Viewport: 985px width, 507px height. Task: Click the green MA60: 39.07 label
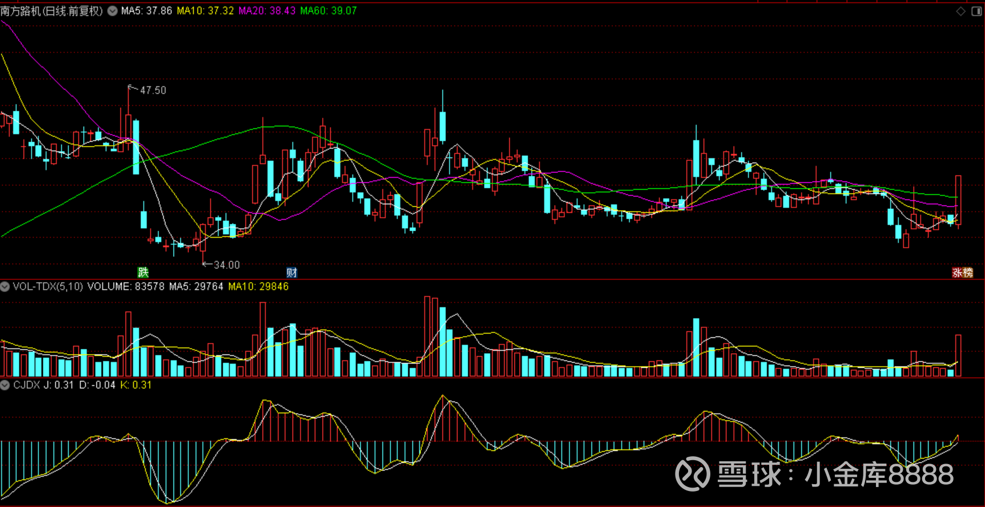(x=328, y=11)
